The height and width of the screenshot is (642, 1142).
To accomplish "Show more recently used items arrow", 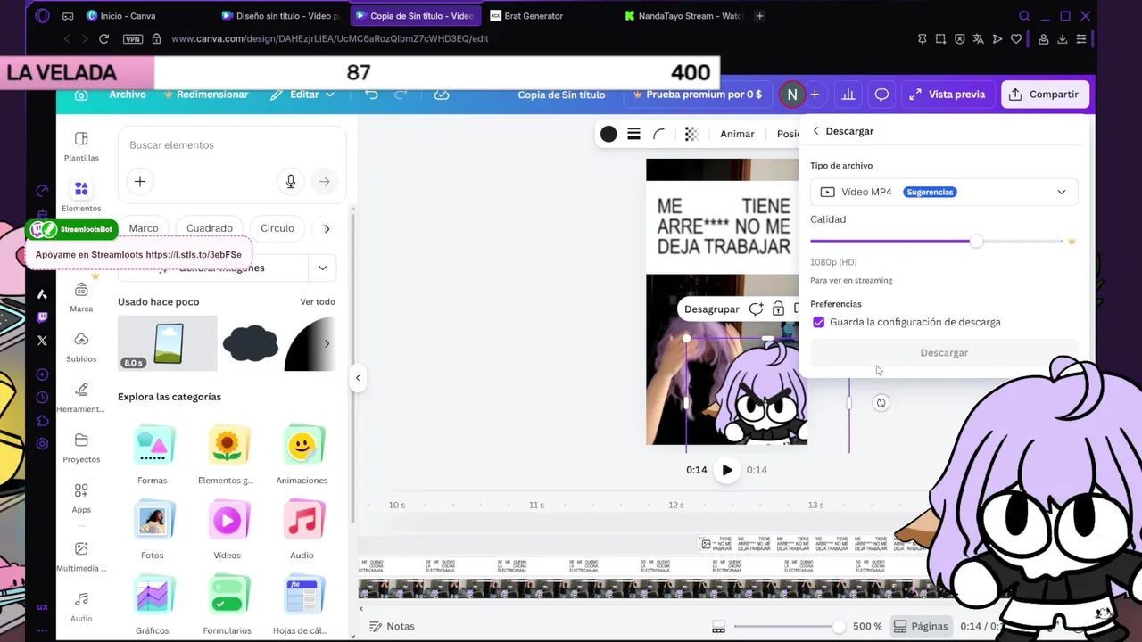I will (327, 343).
